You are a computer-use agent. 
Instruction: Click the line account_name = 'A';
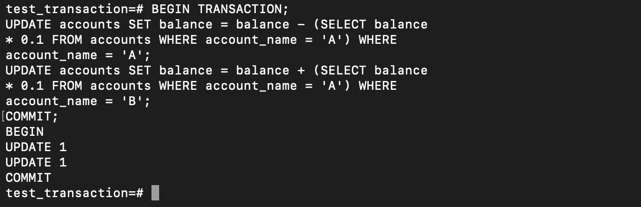click(x=78, y=55)
